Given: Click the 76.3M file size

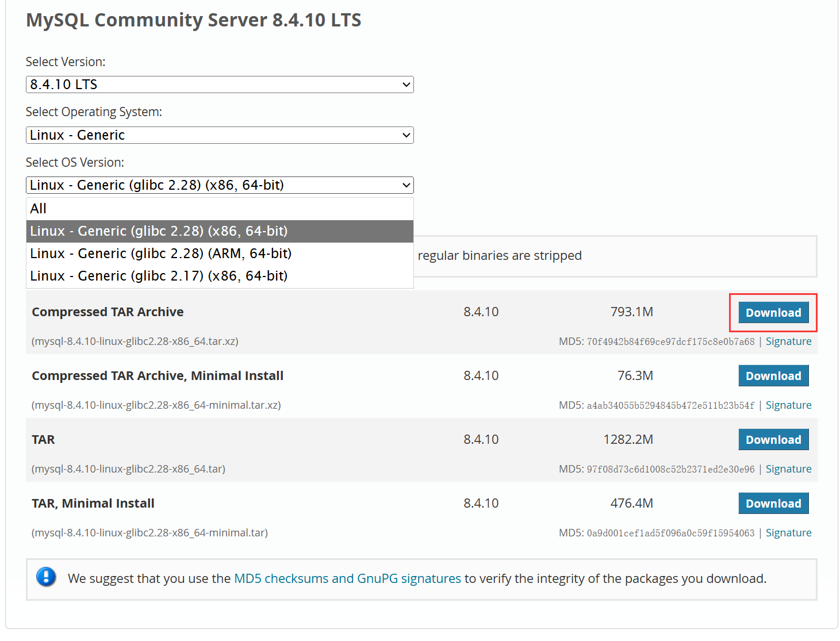Looking at the screenshot, I should pos(635,375).
